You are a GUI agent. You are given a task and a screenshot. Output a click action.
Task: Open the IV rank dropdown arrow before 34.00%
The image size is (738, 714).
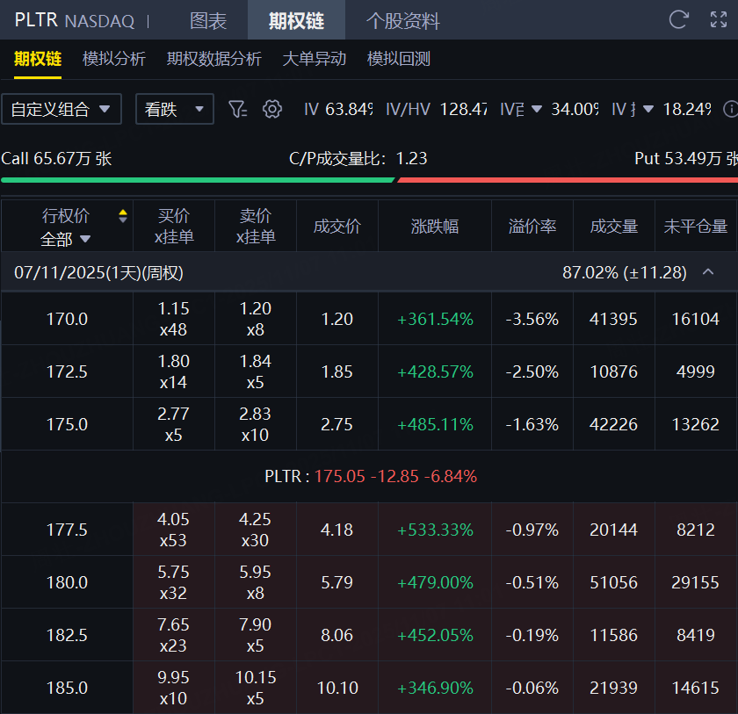[537, 109]
